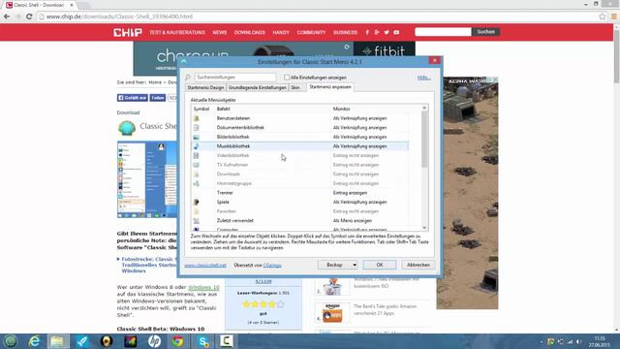Viewport: 620px width, 349px height.
Task: Click the Zuletzt verwendet row icon
Action: [x=196, y=220]
